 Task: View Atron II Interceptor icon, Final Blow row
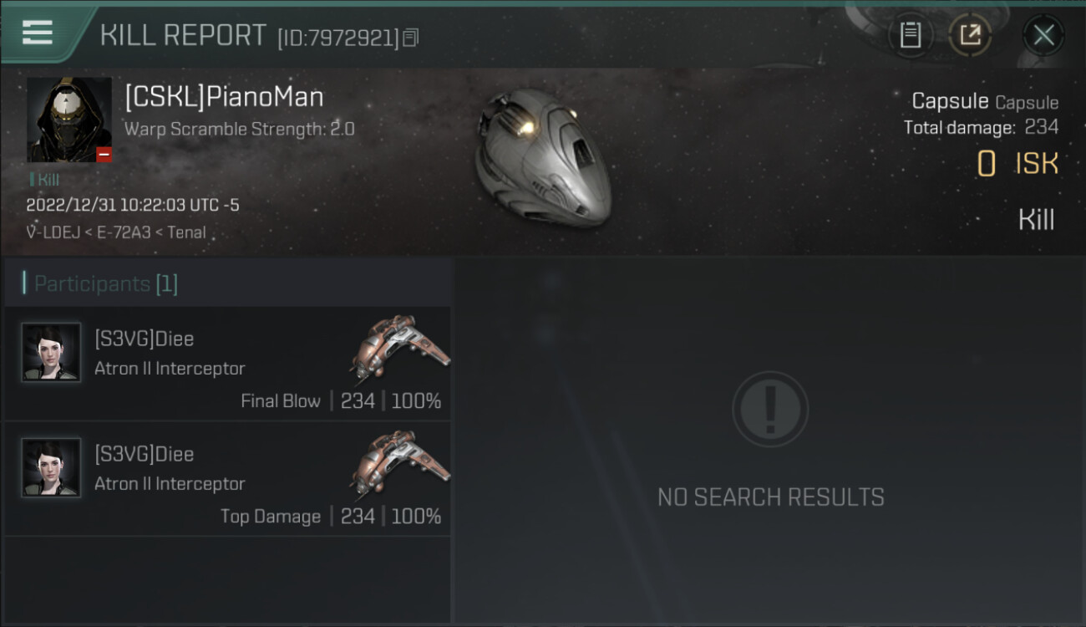pos(399,349)
